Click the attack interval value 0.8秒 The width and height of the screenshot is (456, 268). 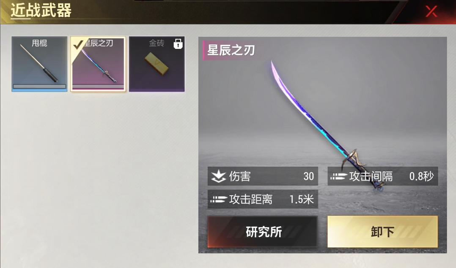421,176
